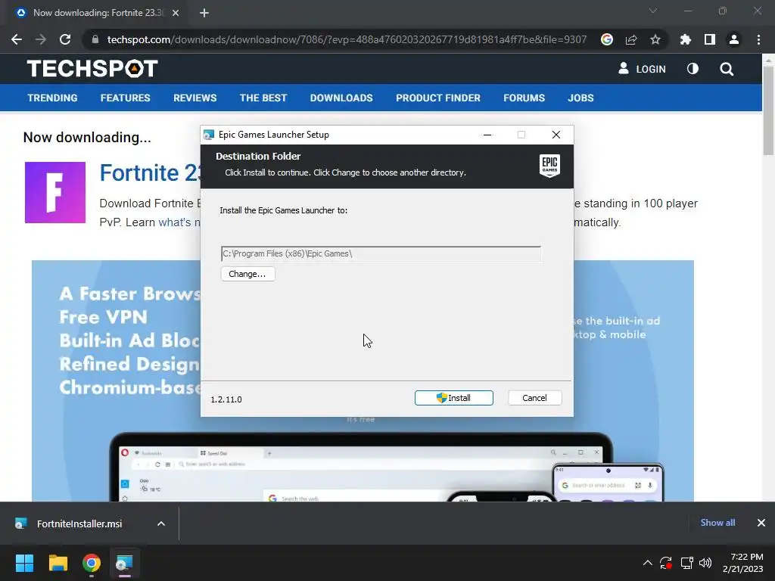
Task: Click Show all downloads
Action: point(717,523)
